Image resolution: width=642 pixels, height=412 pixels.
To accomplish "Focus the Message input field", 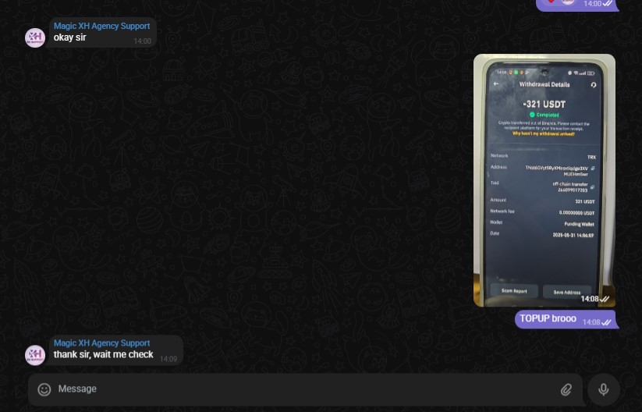I will 304,389.
